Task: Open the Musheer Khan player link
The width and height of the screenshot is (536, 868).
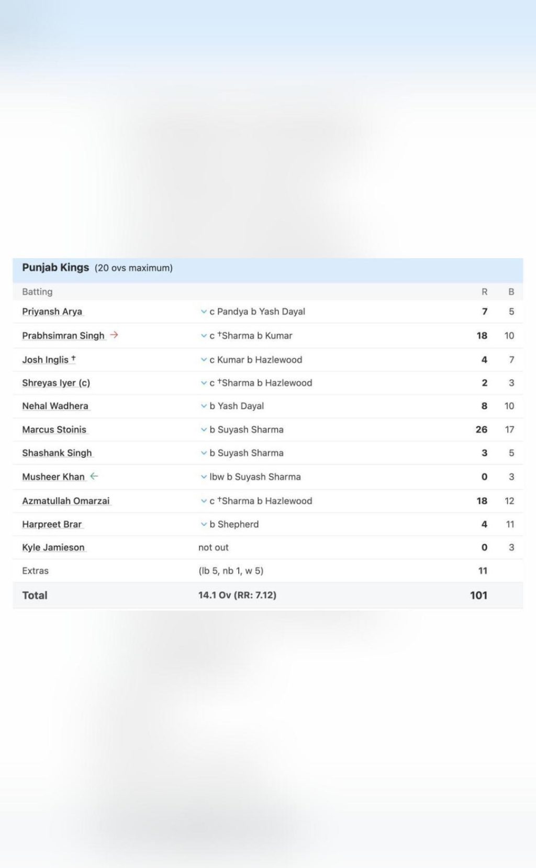Action: click(53, 477)
